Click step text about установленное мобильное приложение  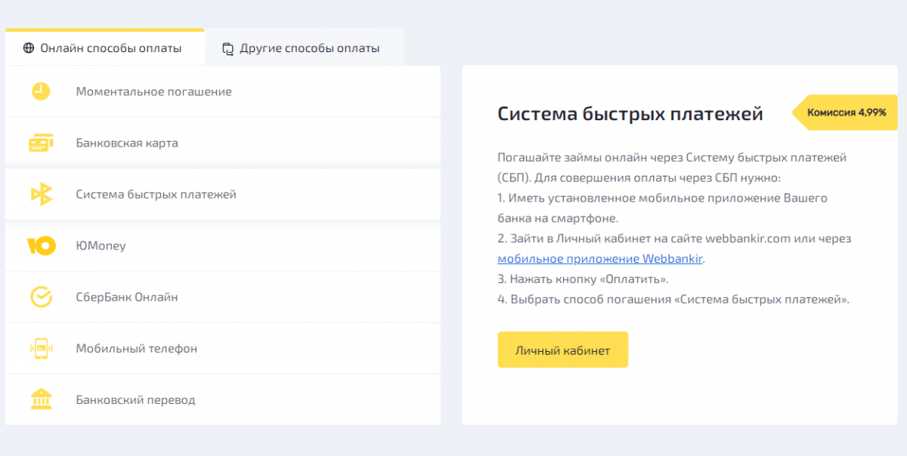click(662, 208)
